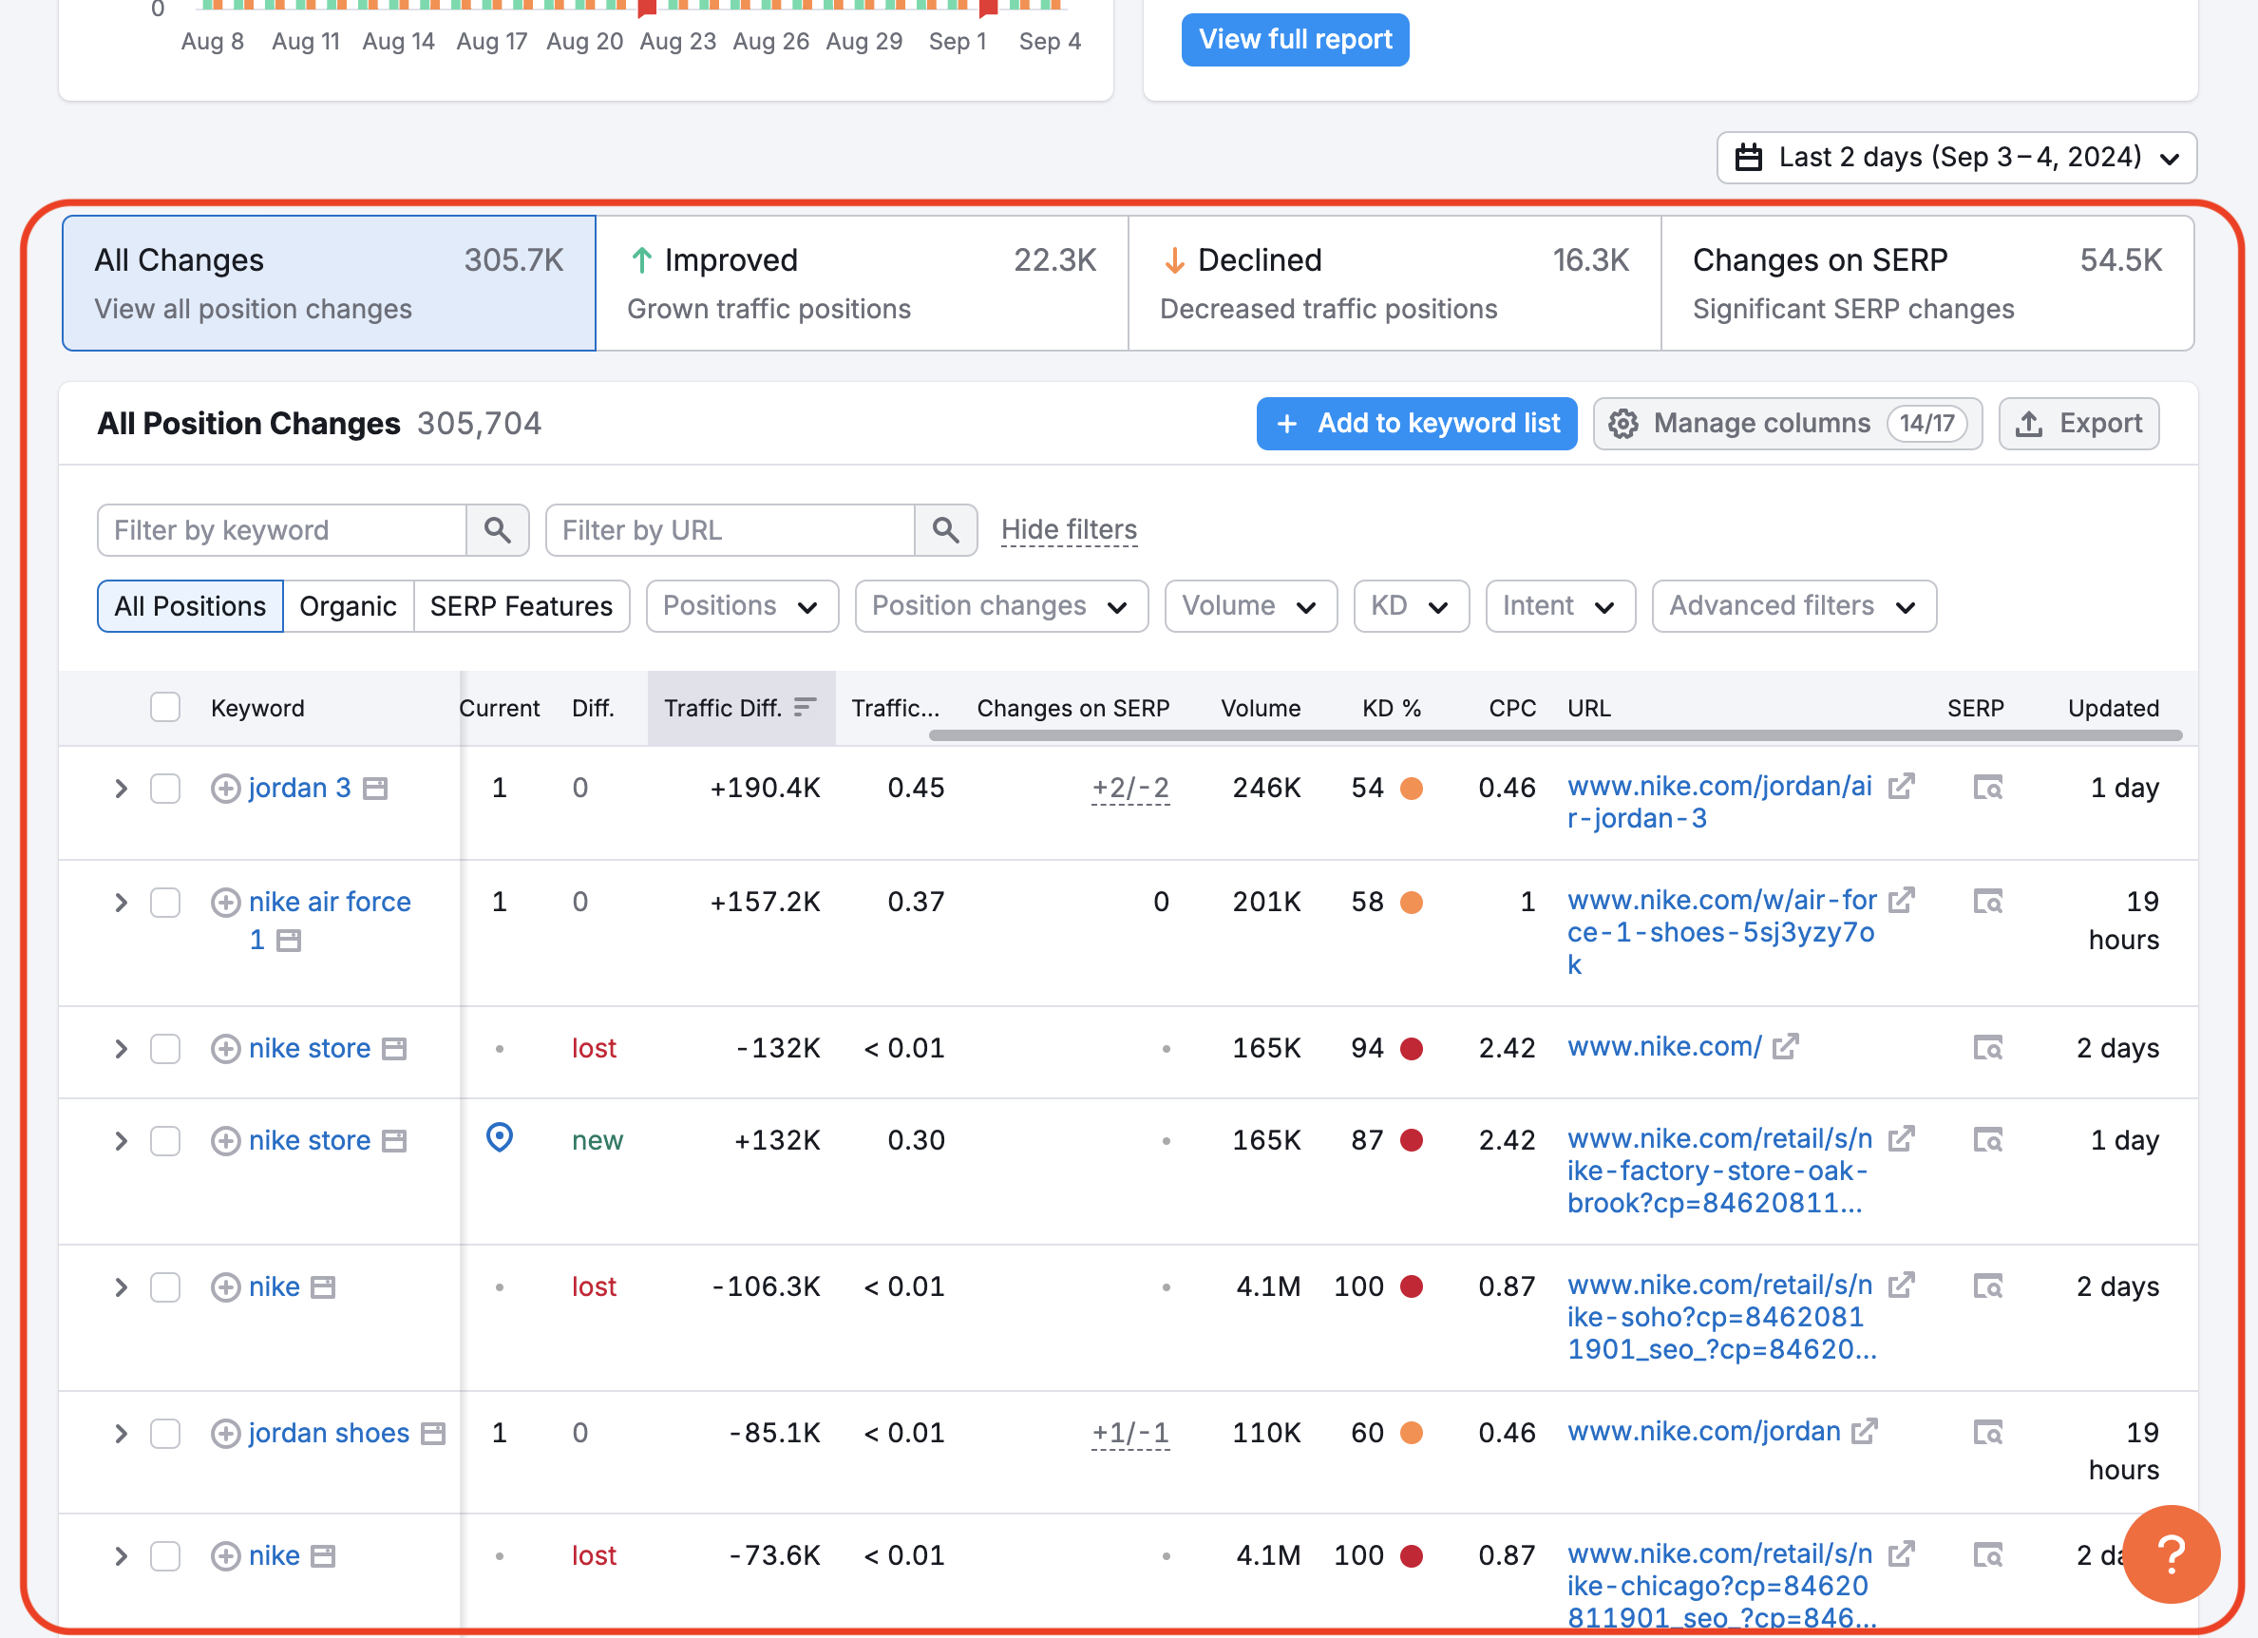Click the Hide filters link
The image size is (2258, 1638).
pos(1070,531)
